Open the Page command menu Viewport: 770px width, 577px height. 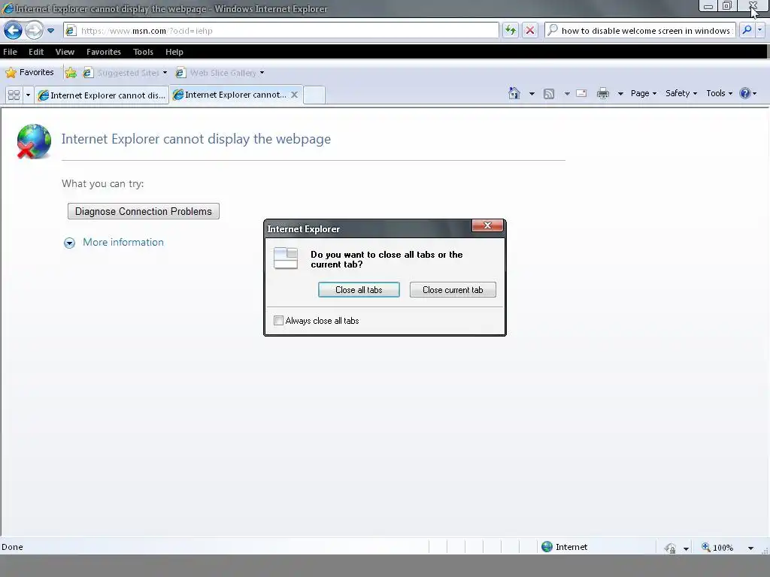644,93
